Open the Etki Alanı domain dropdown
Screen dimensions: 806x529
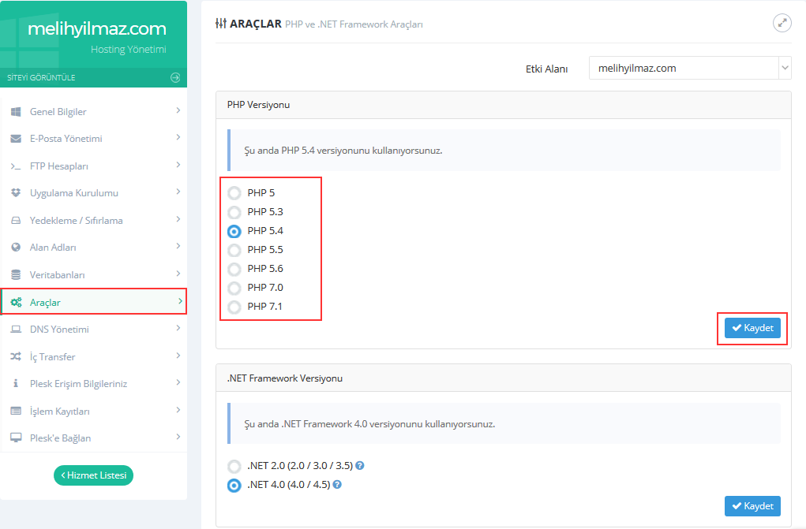click(689, 68)
